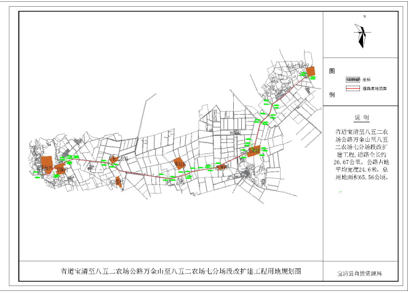
Task: Click the north arrow compass symbol
Action: click(361, 35)
